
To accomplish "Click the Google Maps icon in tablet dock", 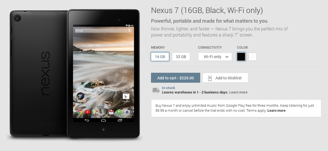I will (96, 112).
